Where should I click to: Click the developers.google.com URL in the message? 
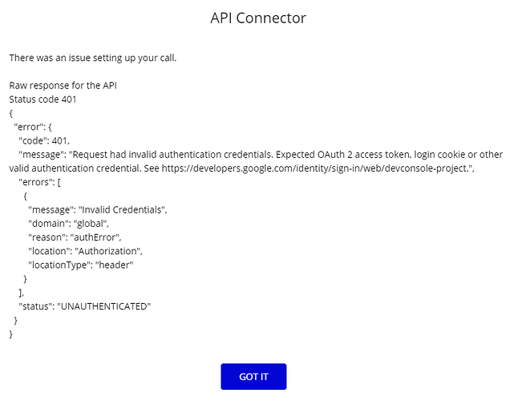click(x=314, y=168)
